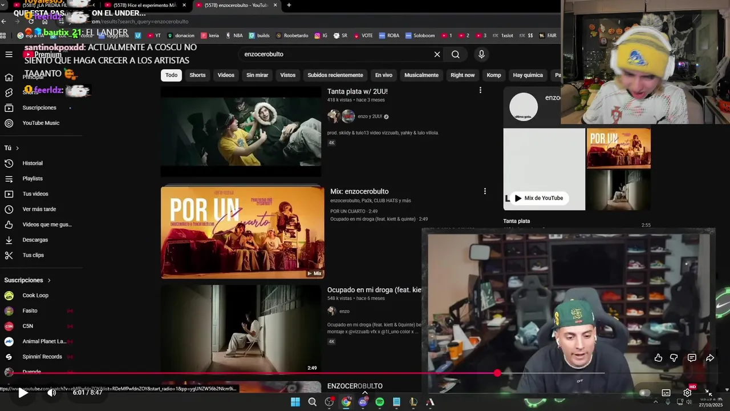Image resolution: width=730 pixels, height=411 pixels.
Task: Like the video with thumbs up
Action: 658,358
